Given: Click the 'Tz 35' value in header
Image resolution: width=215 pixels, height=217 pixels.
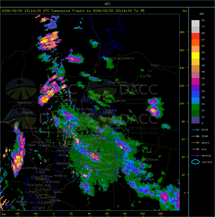Looking at the screenshot, I should (139, 11).
